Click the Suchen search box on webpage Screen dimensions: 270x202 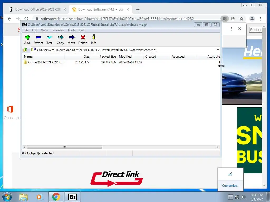[255, 30]
